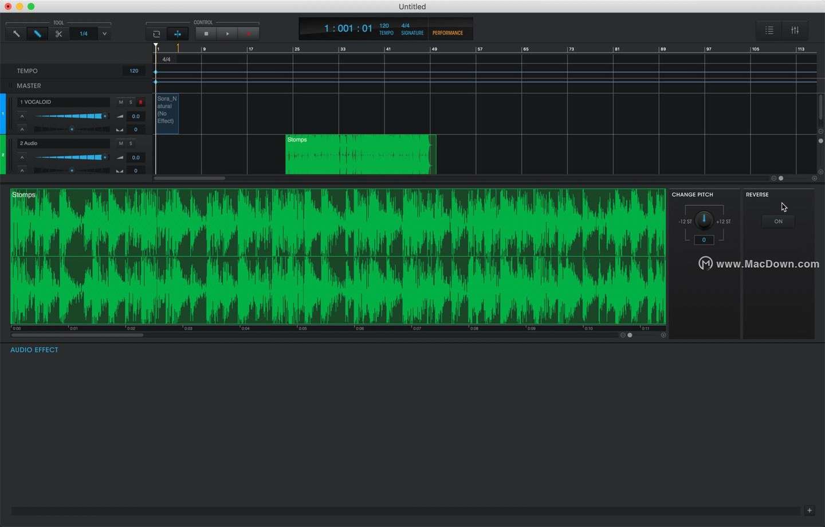The image size is (825, 527).
Task: Mute the 2 Audio track
Action: (x=121, y=143)
